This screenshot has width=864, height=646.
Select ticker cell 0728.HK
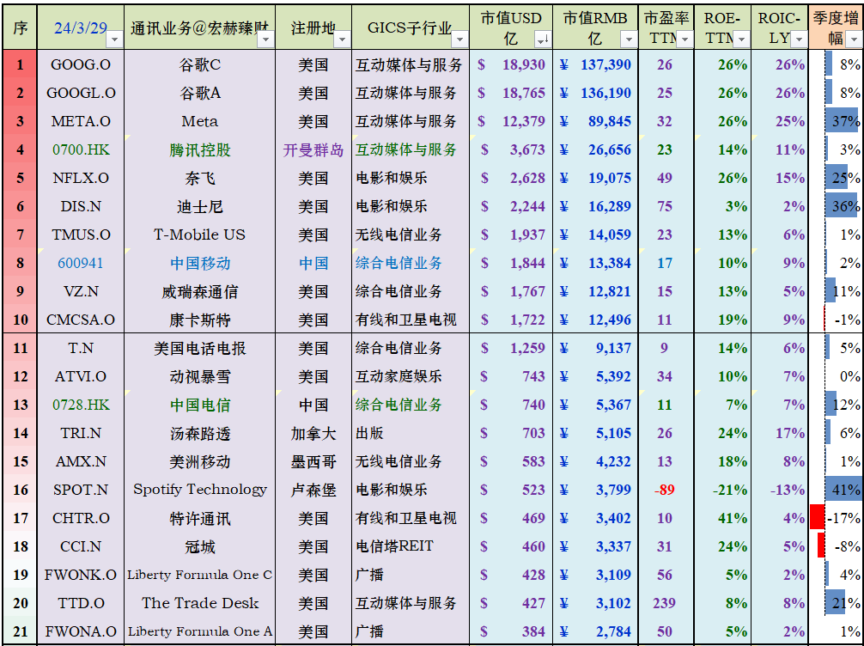coord(81,405)
